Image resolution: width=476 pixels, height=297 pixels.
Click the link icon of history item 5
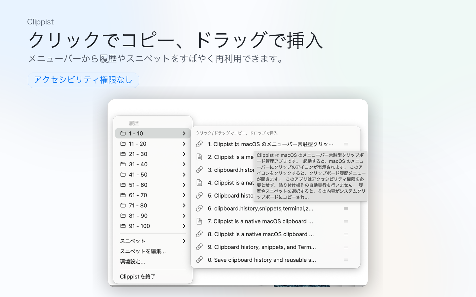point(199,195)
